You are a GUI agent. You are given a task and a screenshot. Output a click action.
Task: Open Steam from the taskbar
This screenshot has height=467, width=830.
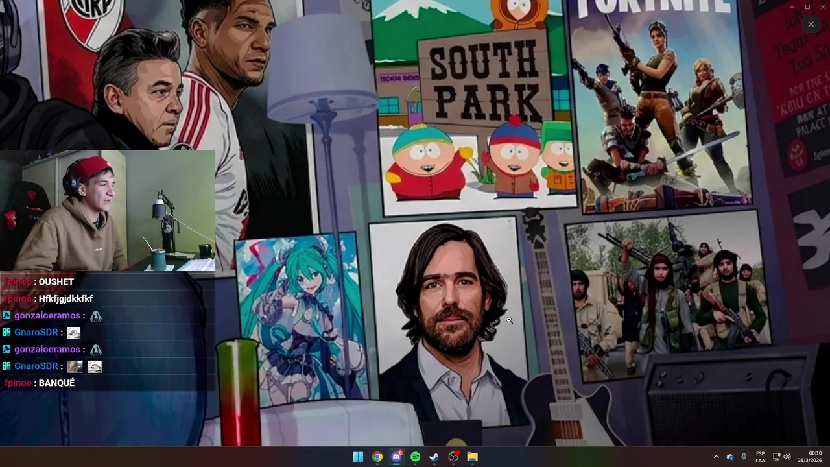[x=434, y=457]
